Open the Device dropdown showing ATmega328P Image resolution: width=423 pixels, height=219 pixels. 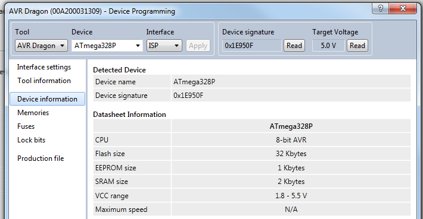[x=107, y=46]
